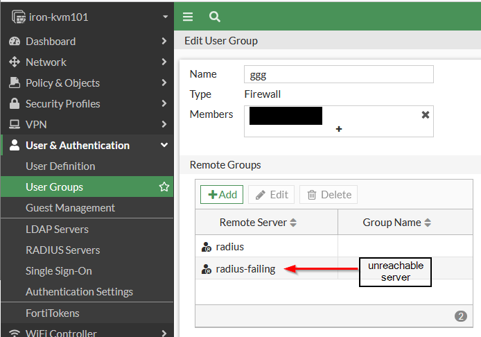Image resolution: width=481 pixels, height=337 pixels.
Task: Open the iron-kvm101 device dropdown
Action: coord(166,17)
